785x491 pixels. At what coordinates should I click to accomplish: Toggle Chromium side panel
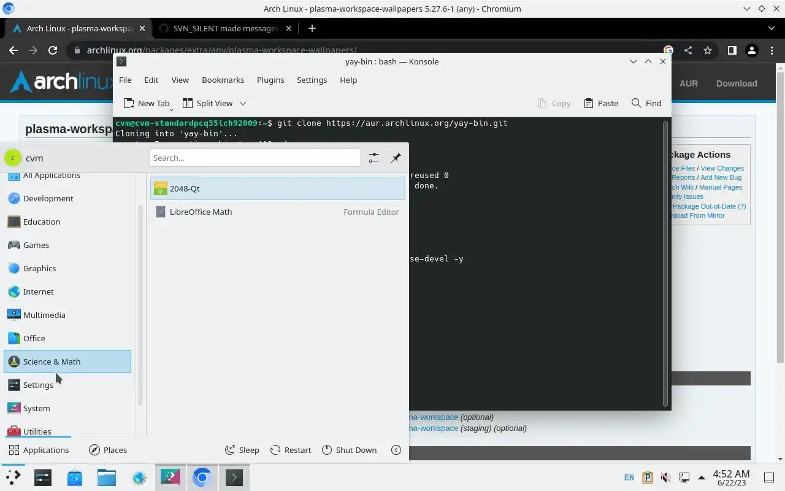click(x=732, y=50)
